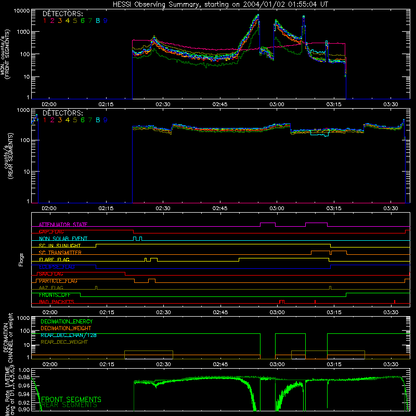Pick detector 1 in rear segments legend
Image resolution: width=416 pixels, height=416 pixels.
pos(45,120)
